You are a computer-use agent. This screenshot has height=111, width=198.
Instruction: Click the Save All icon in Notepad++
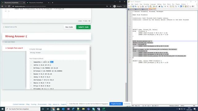point(136,6)
